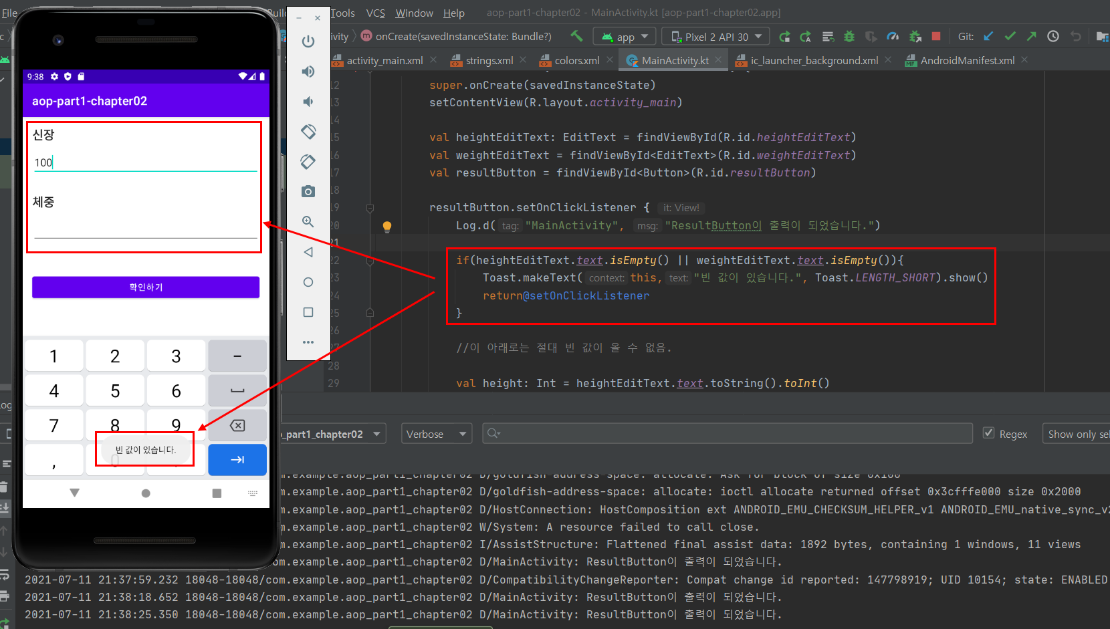Click the 신장 input field with 100

(x=146, y=162)
